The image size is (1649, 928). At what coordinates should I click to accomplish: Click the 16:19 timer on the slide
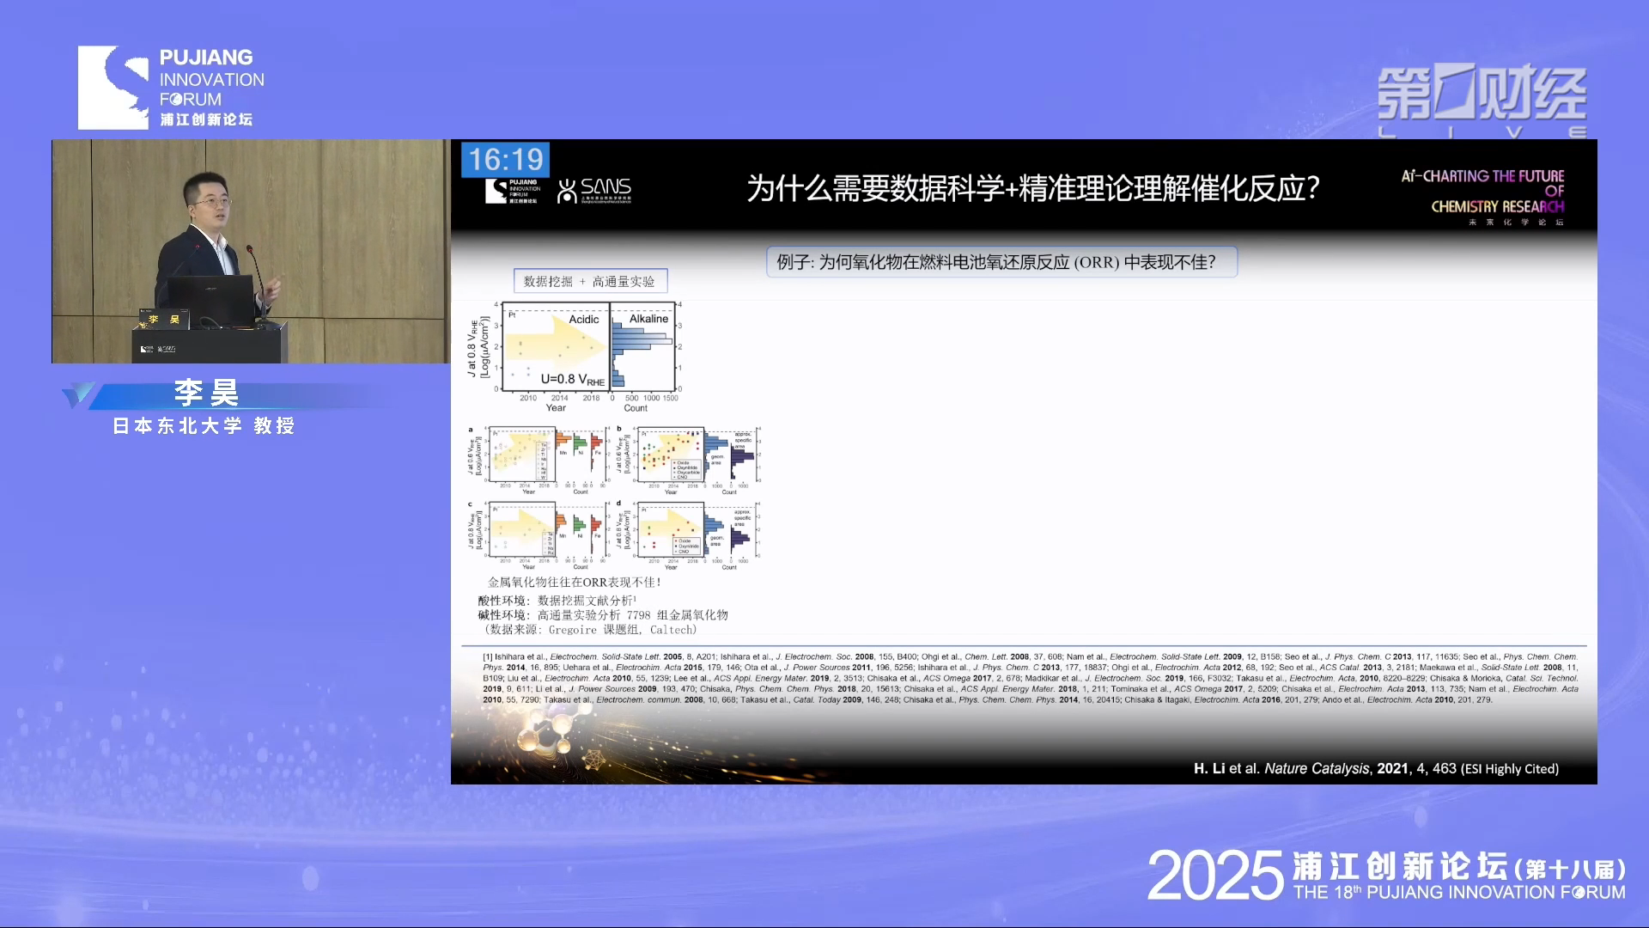(x=505, y=160)
